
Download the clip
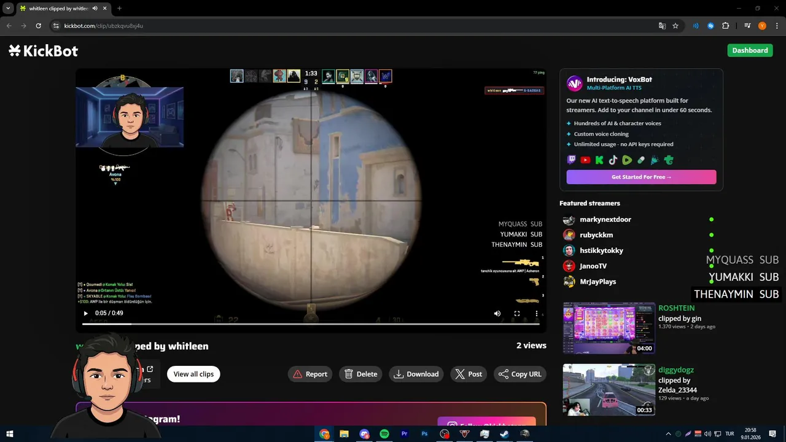(x=416, y=374)
